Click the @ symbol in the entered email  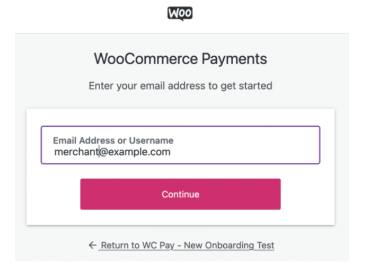pos(104,152)
